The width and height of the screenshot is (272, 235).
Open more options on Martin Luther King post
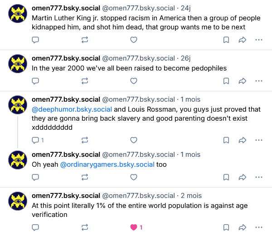tap(259, 40)
